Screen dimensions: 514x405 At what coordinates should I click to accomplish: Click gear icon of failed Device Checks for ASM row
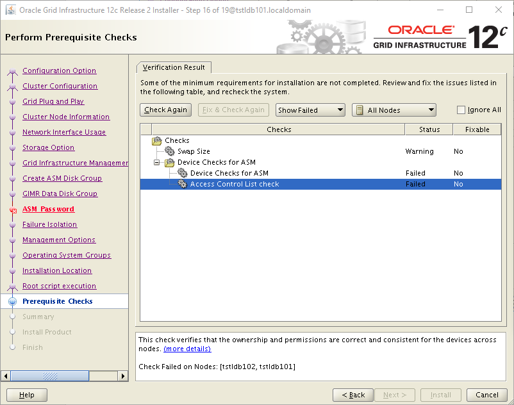click(182, 172)
